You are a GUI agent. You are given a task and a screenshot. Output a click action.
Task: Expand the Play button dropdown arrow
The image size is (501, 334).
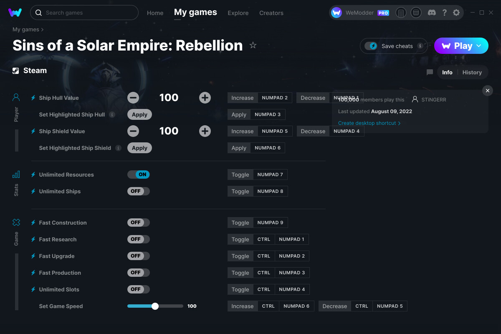pyautogui.click(x=479, y=46)
